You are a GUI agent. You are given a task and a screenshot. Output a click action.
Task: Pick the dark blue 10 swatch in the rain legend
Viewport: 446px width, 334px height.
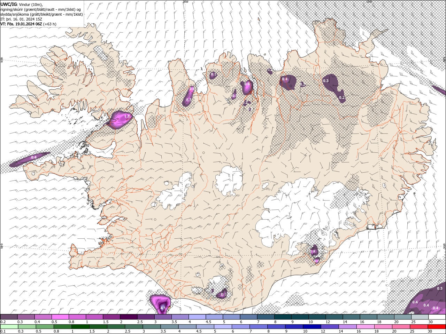tap(312, 327)
